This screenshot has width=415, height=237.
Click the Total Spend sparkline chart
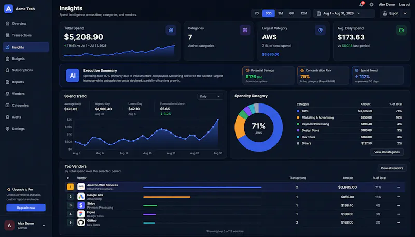pos(119,51)
